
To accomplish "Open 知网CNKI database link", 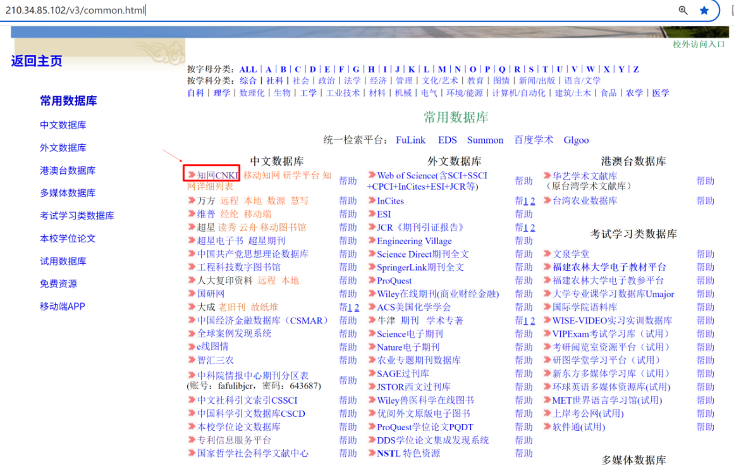I will (217, 176).
